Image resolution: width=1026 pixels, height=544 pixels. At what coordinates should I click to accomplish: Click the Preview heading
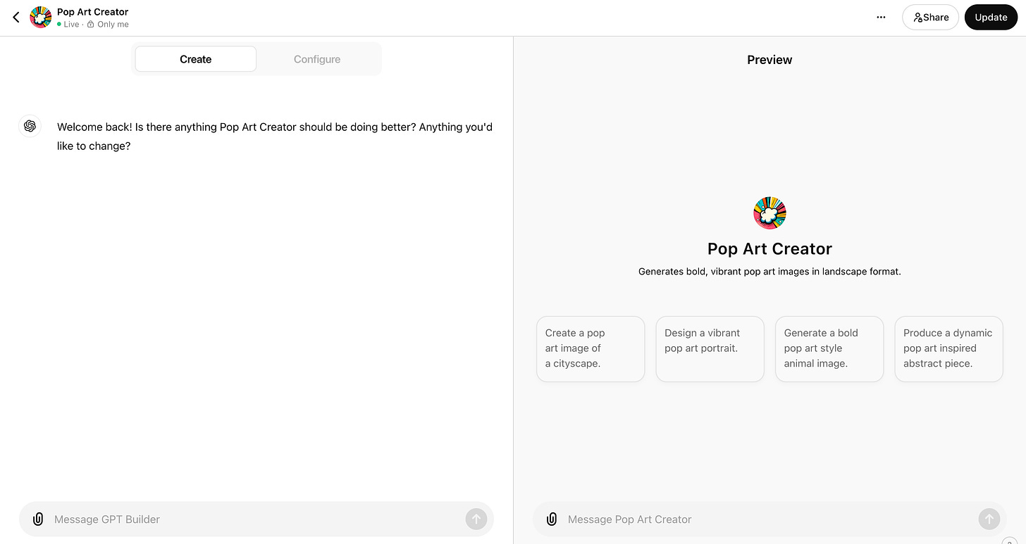(x=769, y=60)
